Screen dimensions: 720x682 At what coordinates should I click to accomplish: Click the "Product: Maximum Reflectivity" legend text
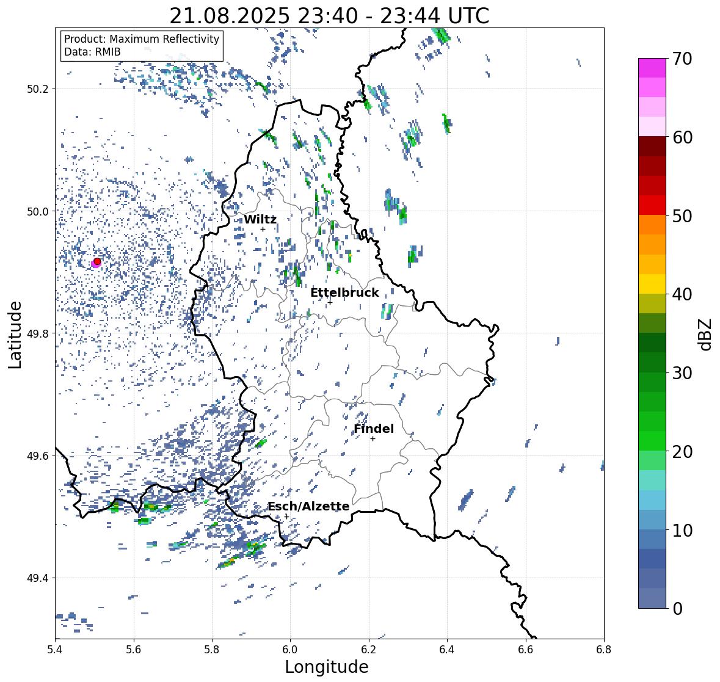[142, 39]
